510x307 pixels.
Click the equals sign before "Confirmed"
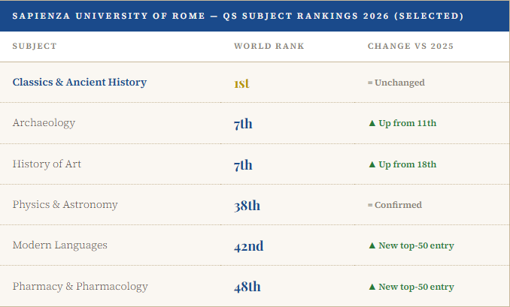pyautogui.click(x=369, y=205)
